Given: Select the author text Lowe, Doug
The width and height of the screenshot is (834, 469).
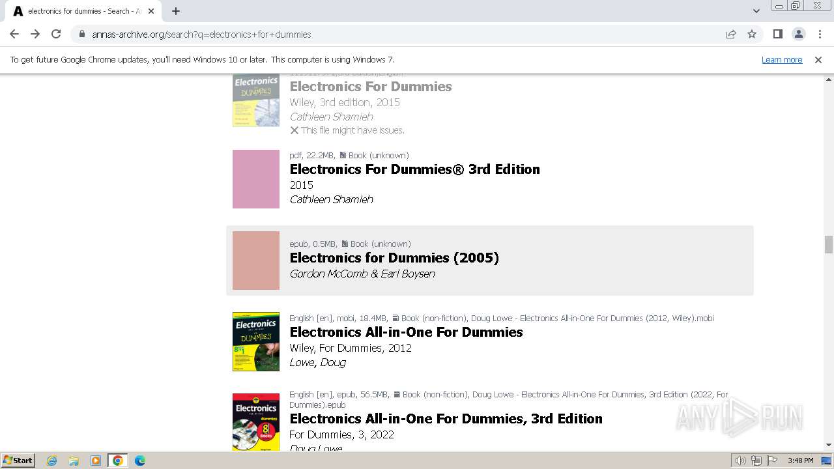Looking at the screenshot, I should click(x=317, y=362).
